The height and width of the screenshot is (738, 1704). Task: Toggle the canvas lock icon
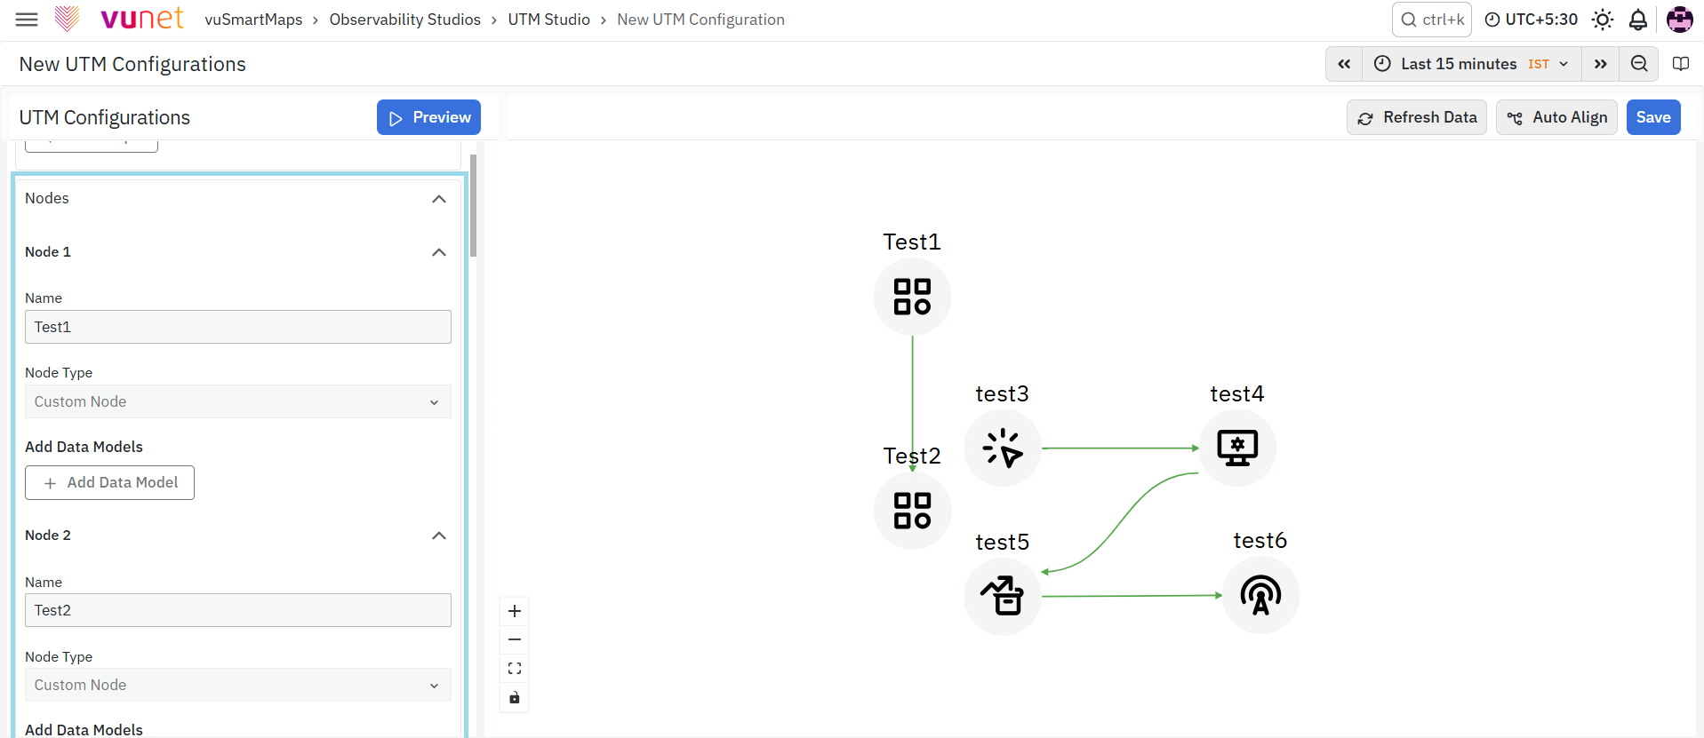tap(515, 697)
